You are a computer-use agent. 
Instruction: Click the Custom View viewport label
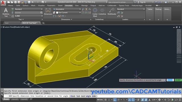coord(9,27)
